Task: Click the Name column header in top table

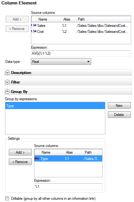Action: [49, 19]
